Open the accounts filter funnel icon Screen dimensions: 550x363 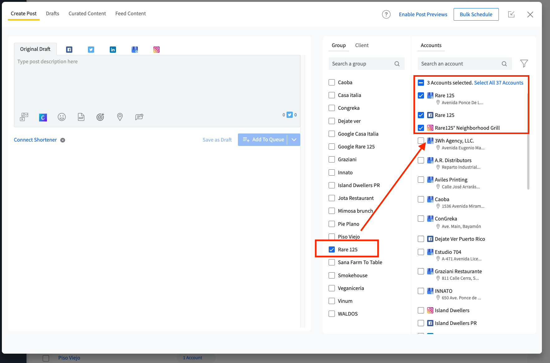524,64
